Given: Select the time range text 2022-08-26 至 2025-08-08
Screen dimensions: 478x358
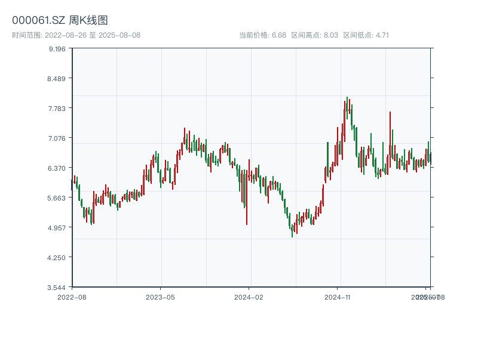Looking at the screenshot, I should (x=93, y=35).
